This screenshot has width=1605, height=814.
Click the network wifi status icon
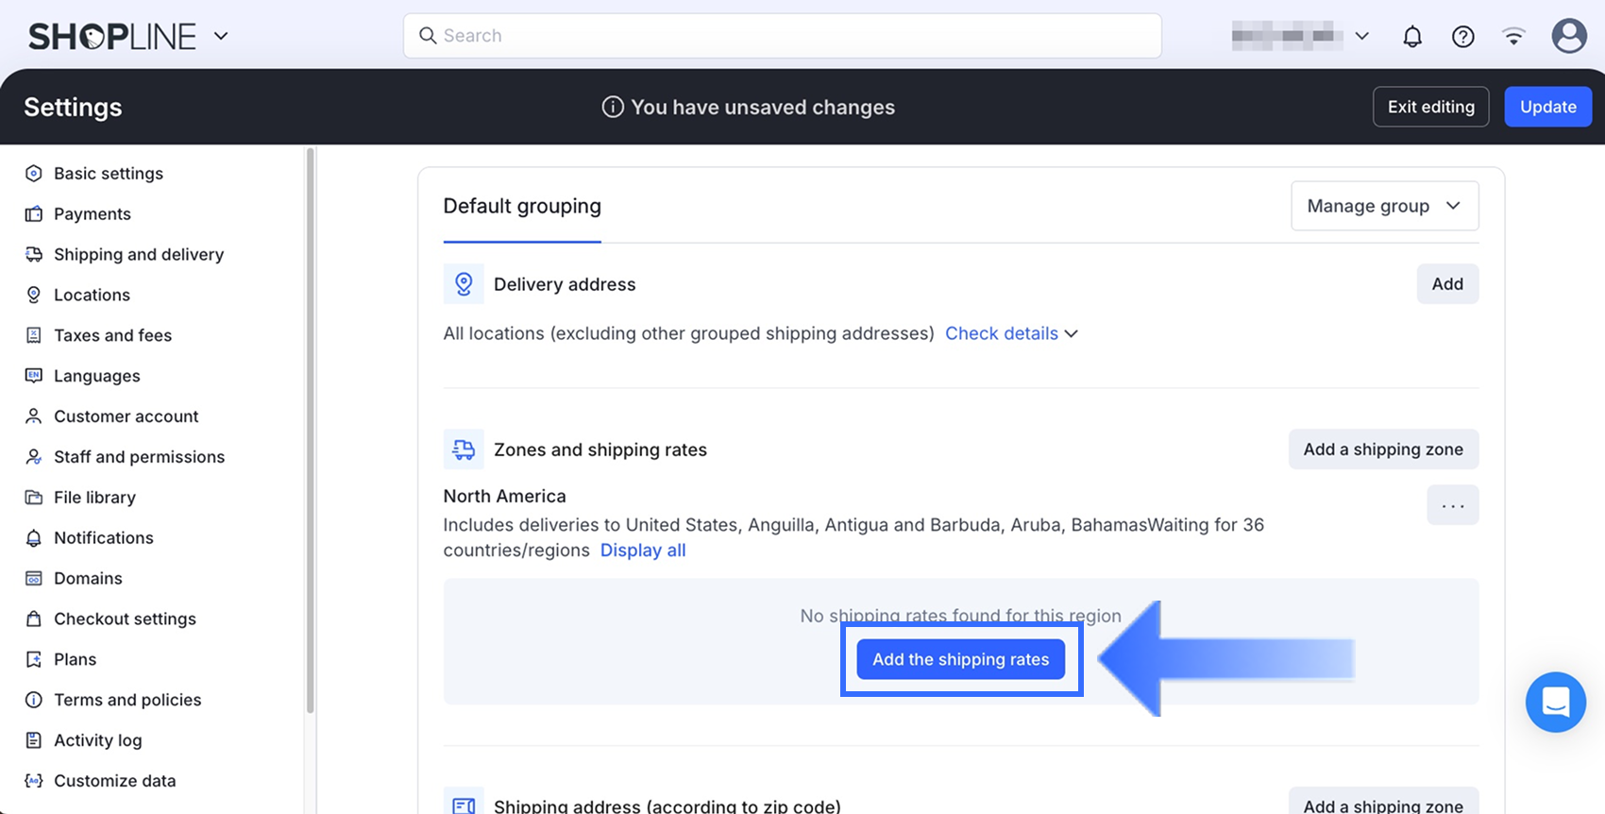[1513, 37]
